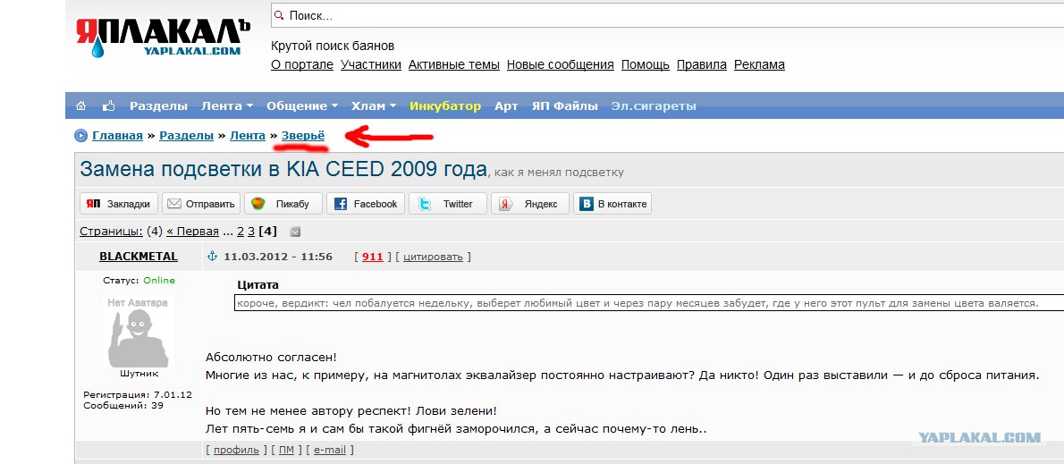Go to Главная breadcrumb link
1064x464 pixels.
tap(117, 136)
